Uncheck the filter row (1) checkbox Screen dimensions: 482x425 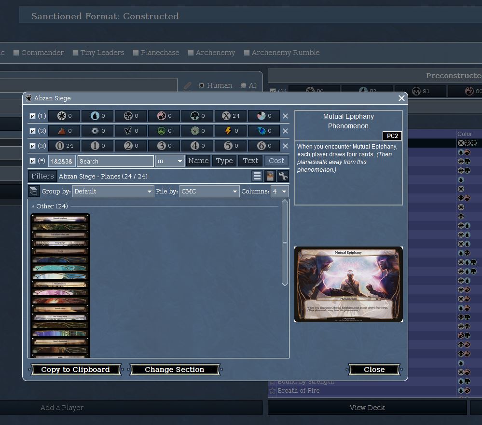(x=32, y=116)
